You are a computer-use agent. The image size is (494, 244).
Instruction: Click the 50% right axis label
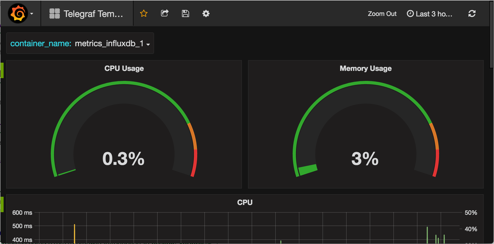[x=471, y=213]
